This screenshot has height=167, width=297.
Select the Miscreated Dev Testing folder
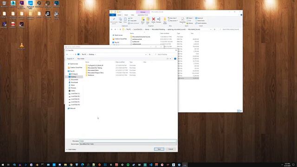[x=94, y=68]
